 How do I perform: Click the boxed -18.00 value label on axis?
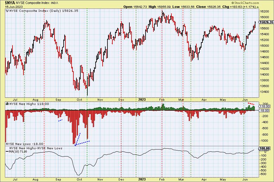pos(264,111)
